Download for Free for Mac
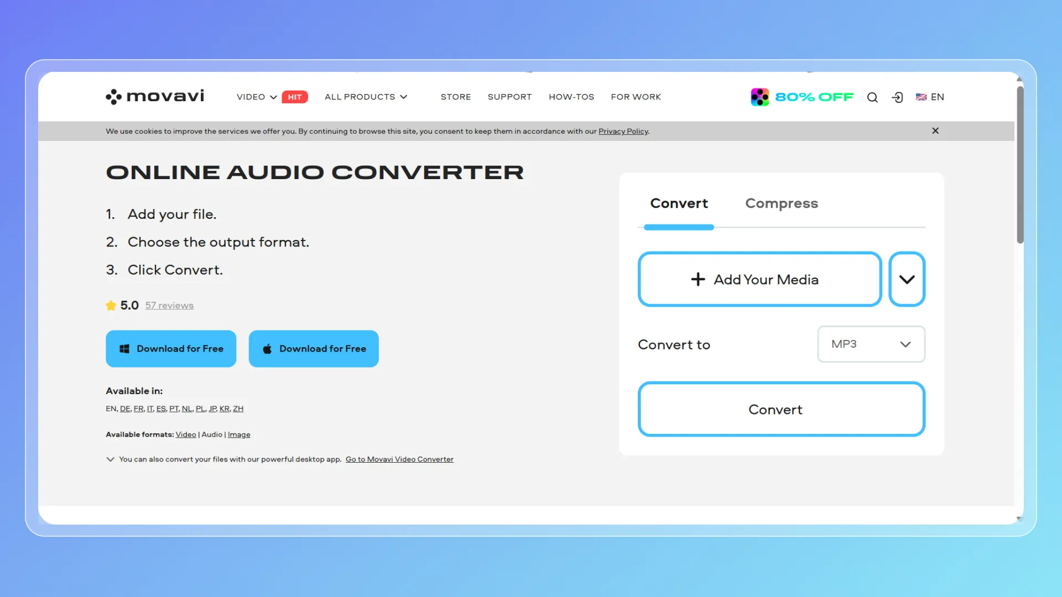Viewport: 1062px width, 597px height. click(314, 349)
